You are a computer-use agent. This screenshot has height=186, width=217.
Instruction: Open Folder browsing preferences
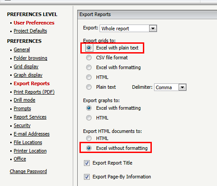click(30, 58)
